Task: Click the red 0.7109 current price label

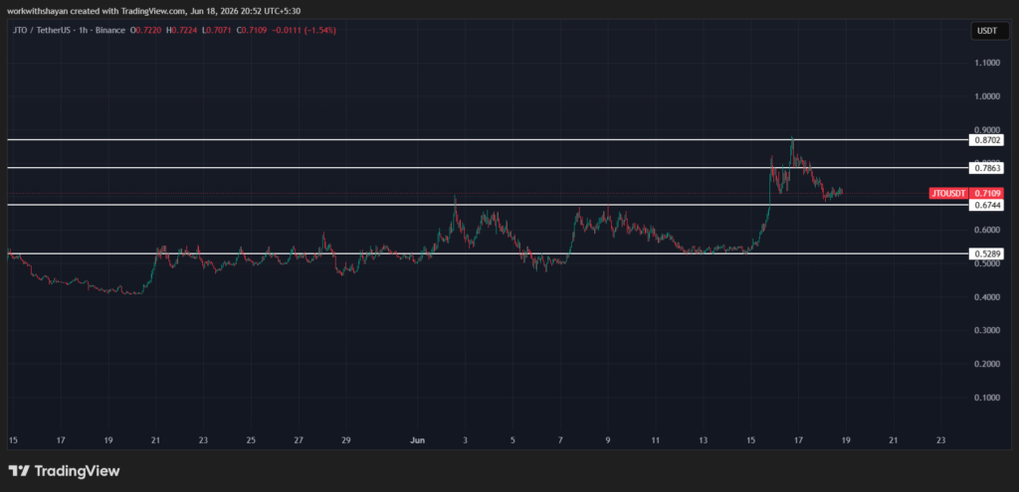Action: (x=986, y=194)
